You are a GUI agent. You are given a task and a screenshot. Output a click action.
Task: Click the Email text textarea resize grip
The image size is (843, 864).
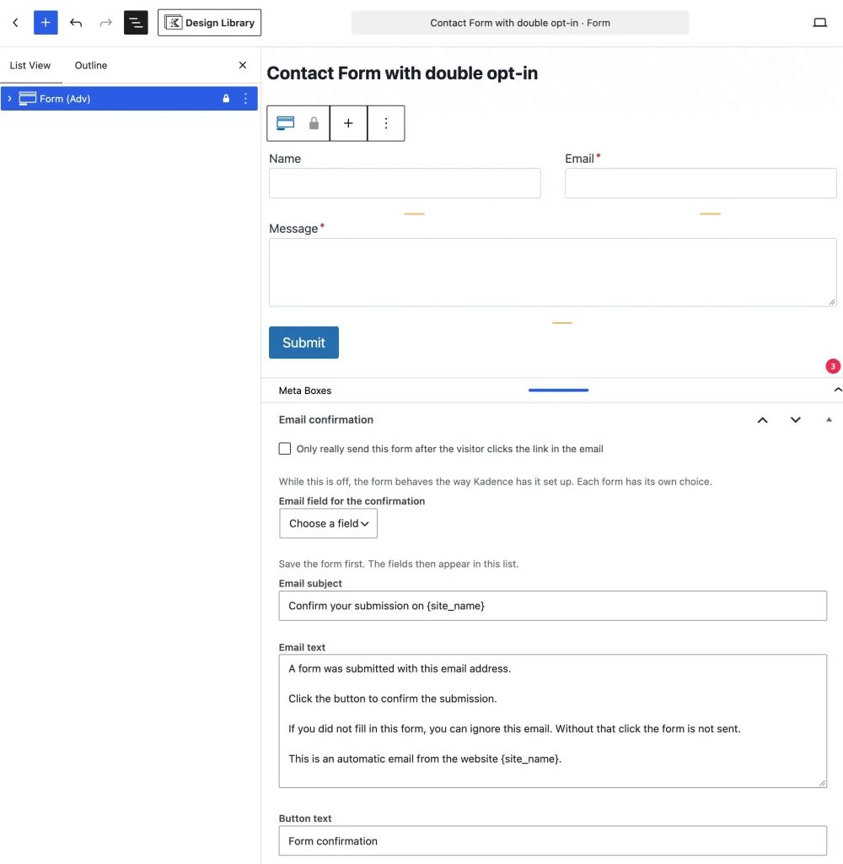click(822, 783)
